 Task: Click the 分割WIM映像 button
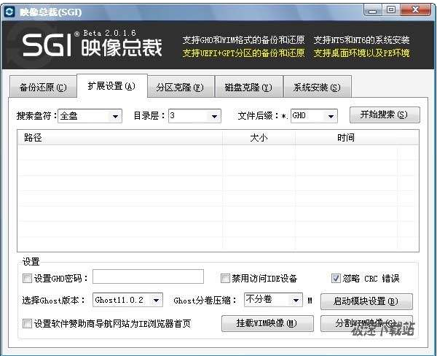[366, 323]
